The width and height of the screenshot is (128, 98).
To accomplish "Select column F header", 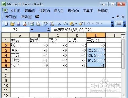I will [113, 35].
